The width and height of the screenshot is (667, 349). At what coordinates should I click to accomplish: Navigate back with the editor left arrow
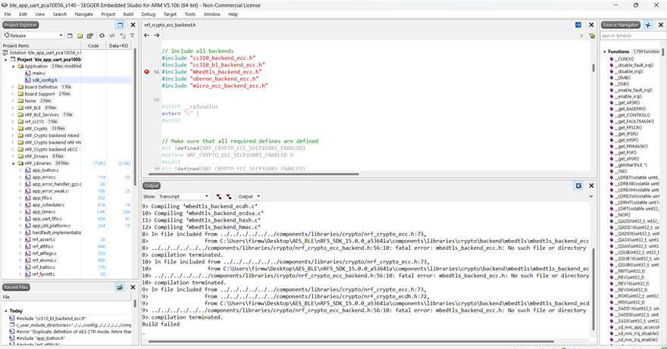(x=147, y=36)
